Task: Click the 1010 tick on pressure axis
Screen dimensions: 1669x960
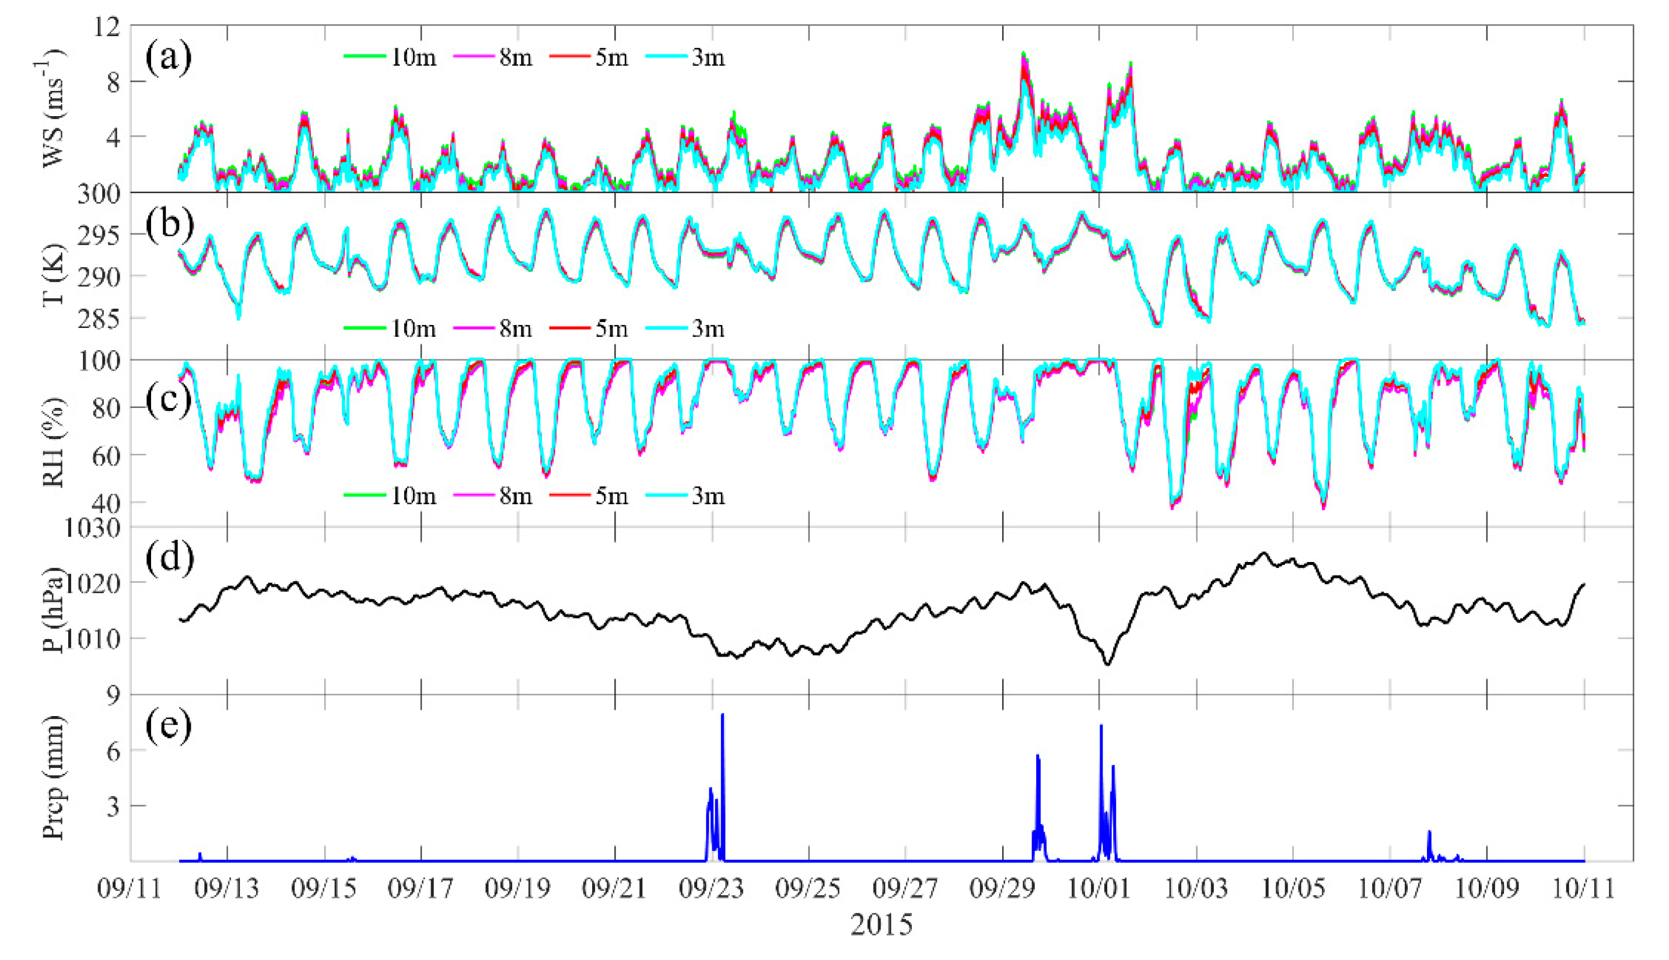Action: pyautogui.click(x=93, y=639)
